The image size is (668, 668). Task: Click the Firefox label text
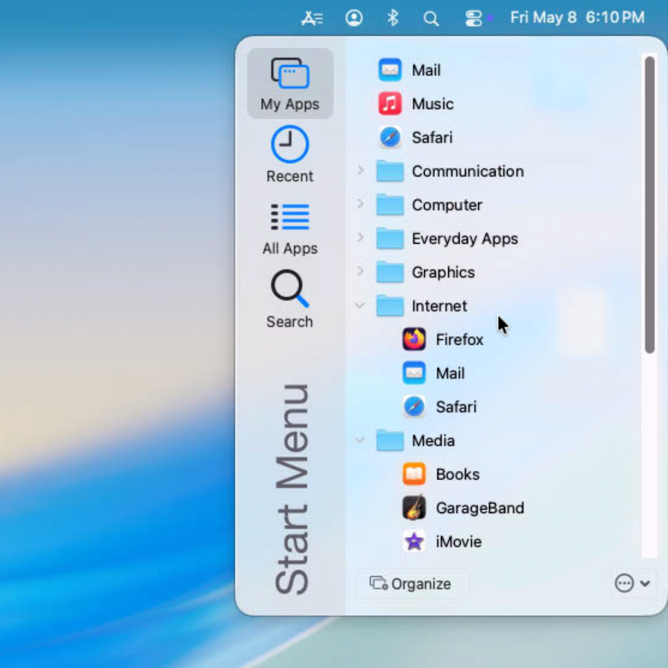460,339
